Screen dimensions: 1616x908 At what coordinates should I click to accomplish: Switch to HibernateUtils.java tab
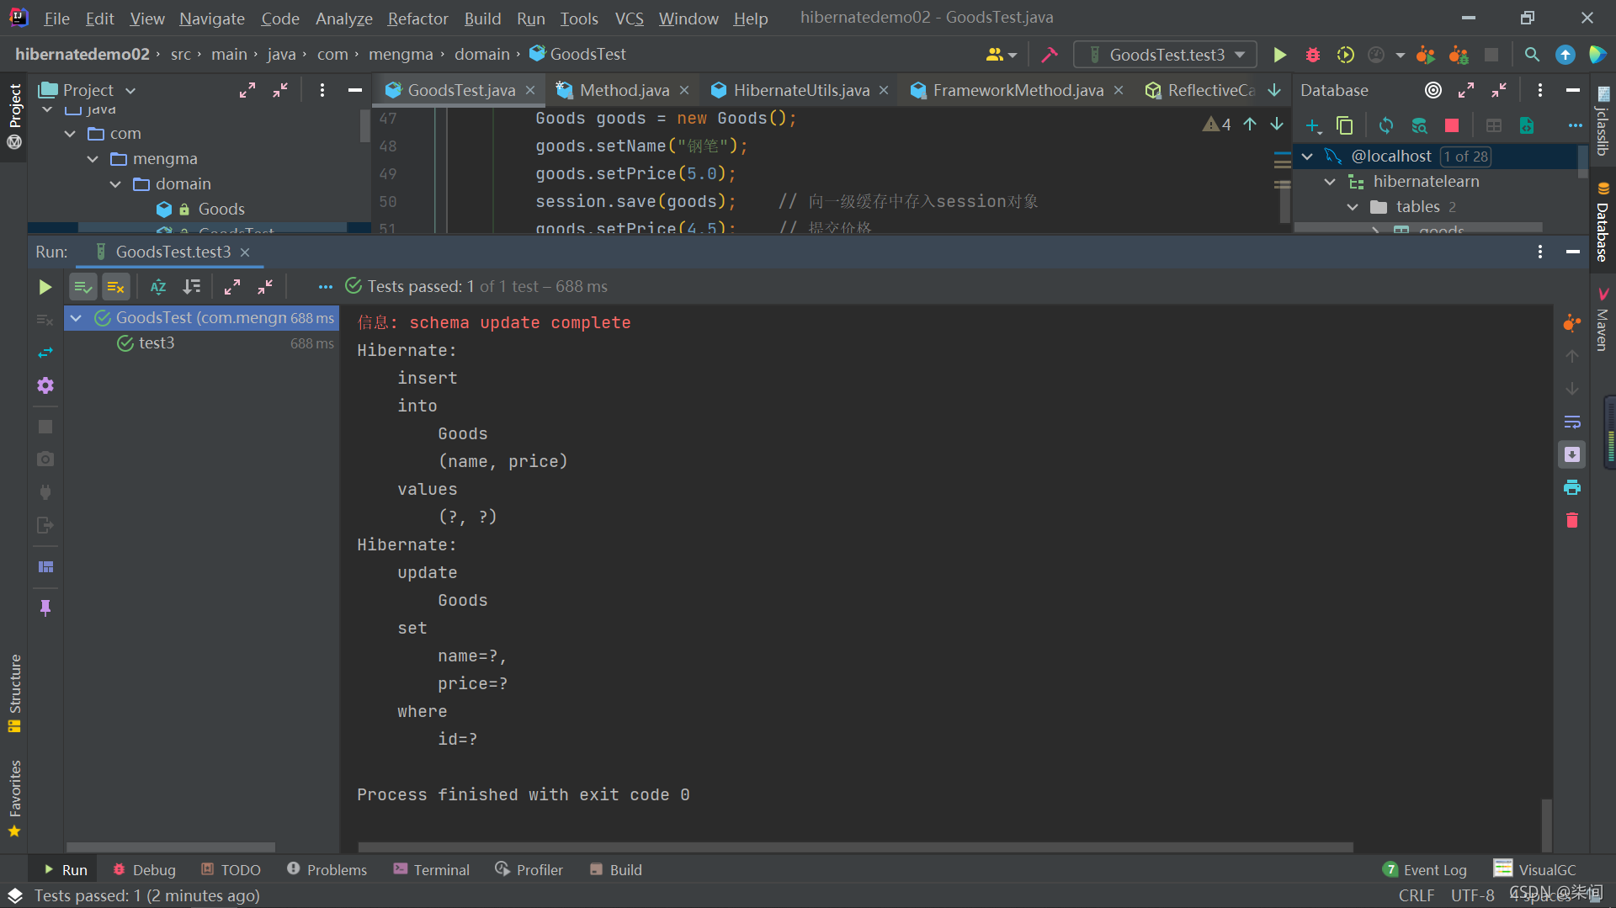(x=801, y=90)
